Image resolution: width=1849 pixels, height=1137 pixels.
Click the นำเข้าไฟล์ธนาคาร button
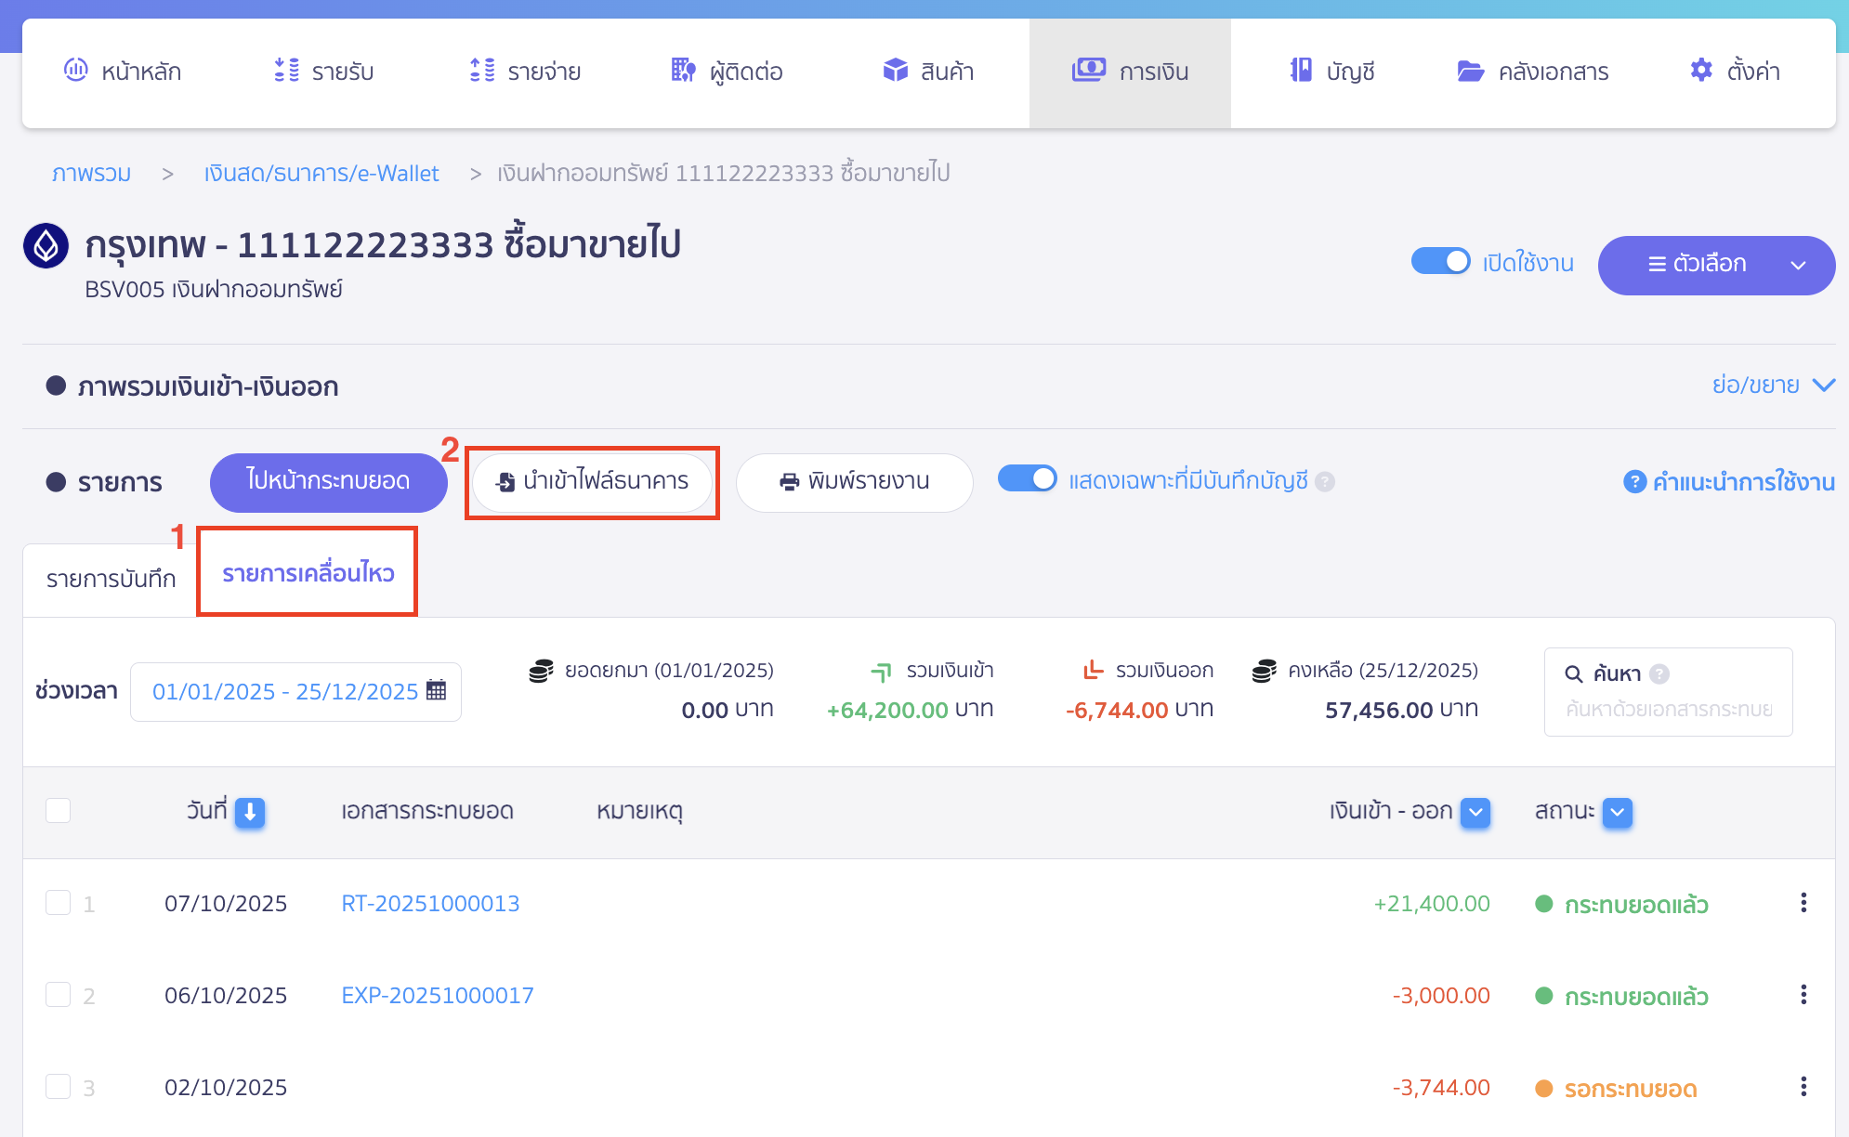tap(592, 482)
